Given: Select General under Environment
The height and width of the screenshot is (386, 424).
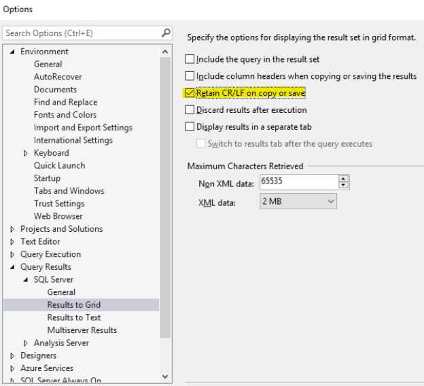Looking at the screenshot, I should tap(48, 64).
